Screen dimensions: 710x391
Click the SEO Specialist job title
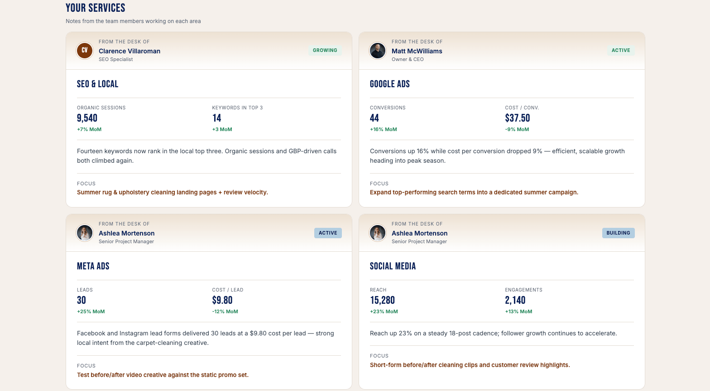coord(116,59)
